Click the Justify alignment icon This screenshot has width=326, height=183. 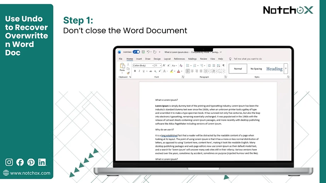click(x=201, y=71)
